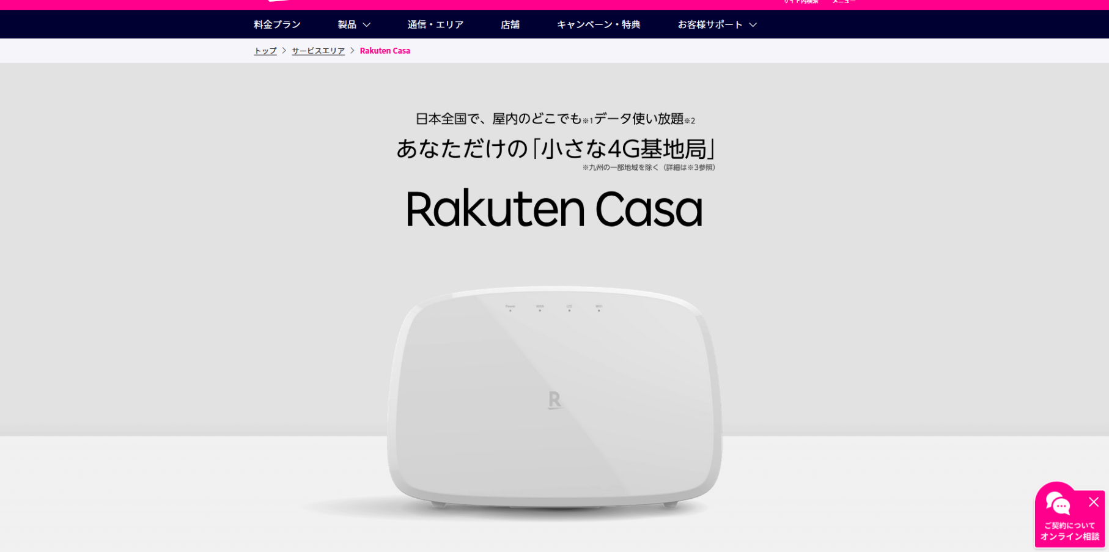Click the R logo on the Casa device

554,400
